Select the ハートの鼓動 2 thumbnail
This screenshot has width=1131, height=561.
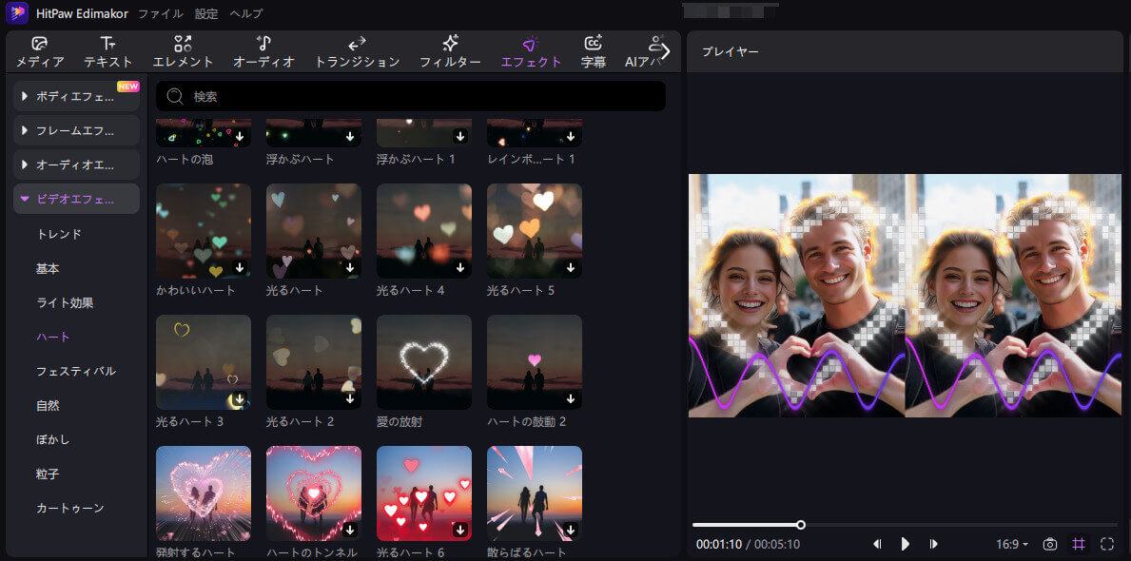(535, 362)
